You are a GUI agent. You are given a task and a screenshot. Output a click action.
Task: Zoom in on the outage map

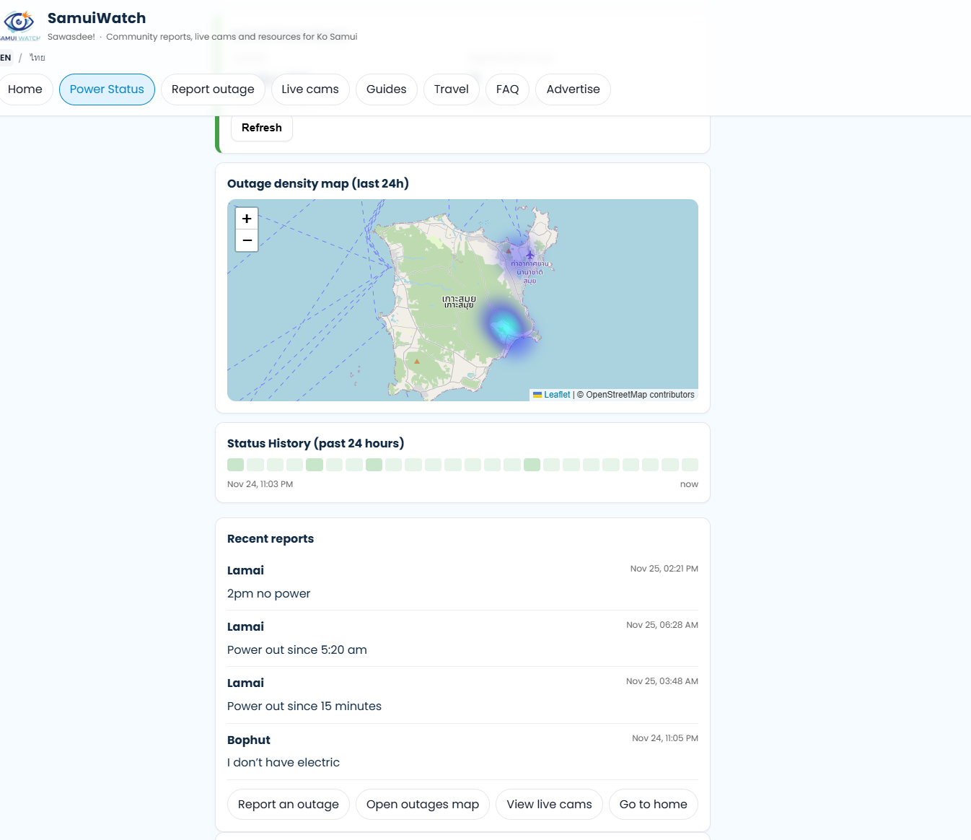coord(247,219)
